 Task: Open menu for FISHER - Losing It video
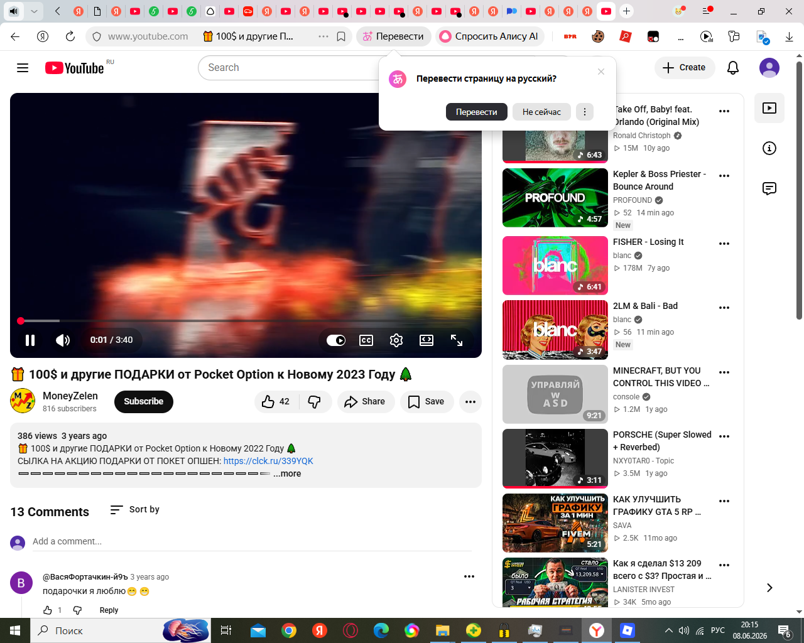pyautogui.click(x=724, y=244)
